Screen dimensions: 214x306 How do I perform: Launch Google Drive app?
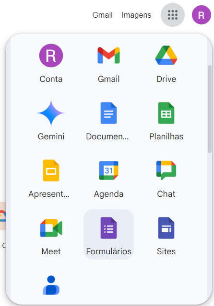point(166,64)
